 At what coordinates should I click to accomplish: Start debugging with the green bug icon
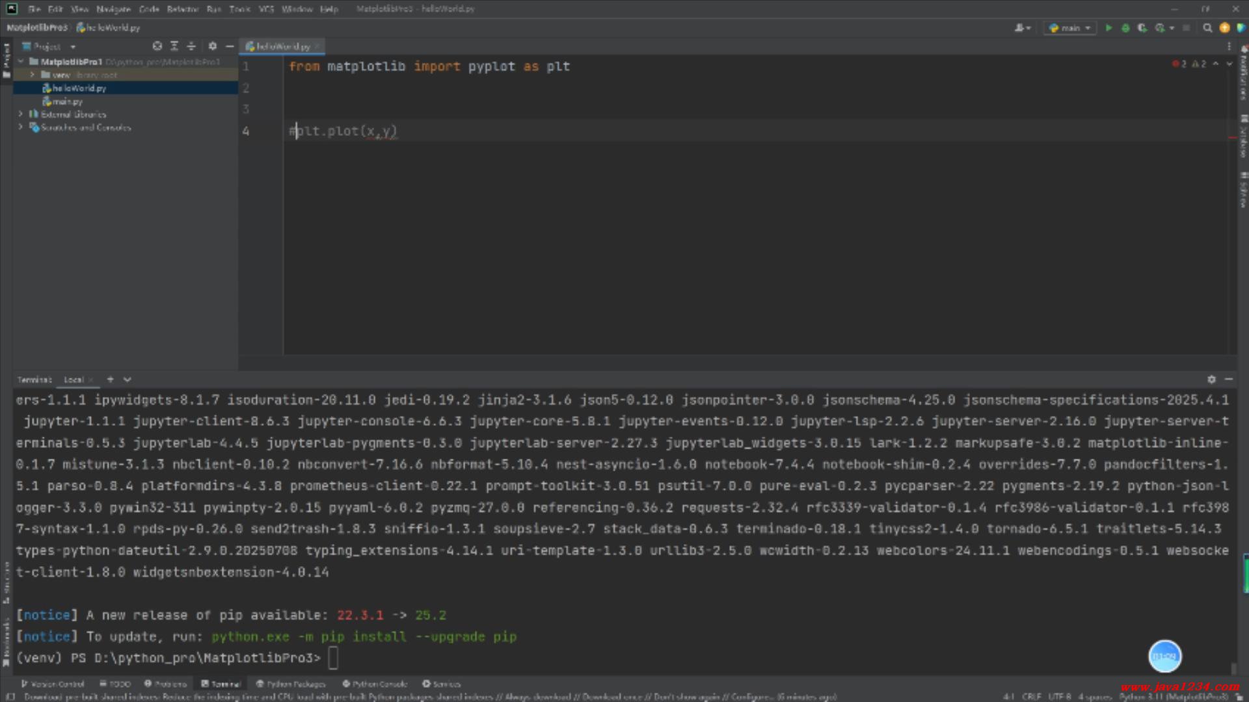(1125, 28)
